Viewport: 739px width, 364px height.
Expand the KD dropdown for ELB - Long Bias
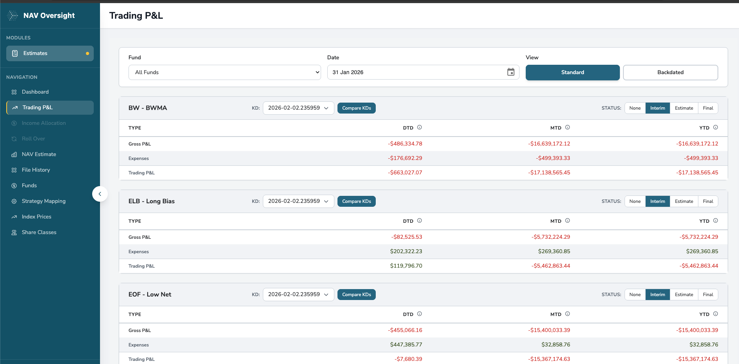pyautogui.click(x=298, y=201)
